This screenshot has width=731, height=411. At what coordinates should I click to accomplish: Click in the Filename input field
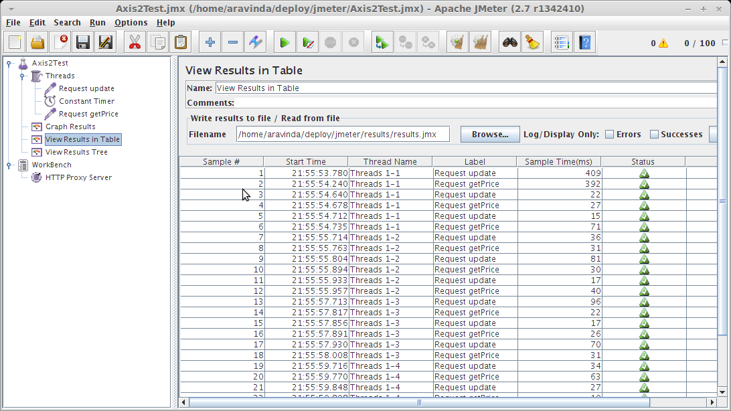click(343, 134)
